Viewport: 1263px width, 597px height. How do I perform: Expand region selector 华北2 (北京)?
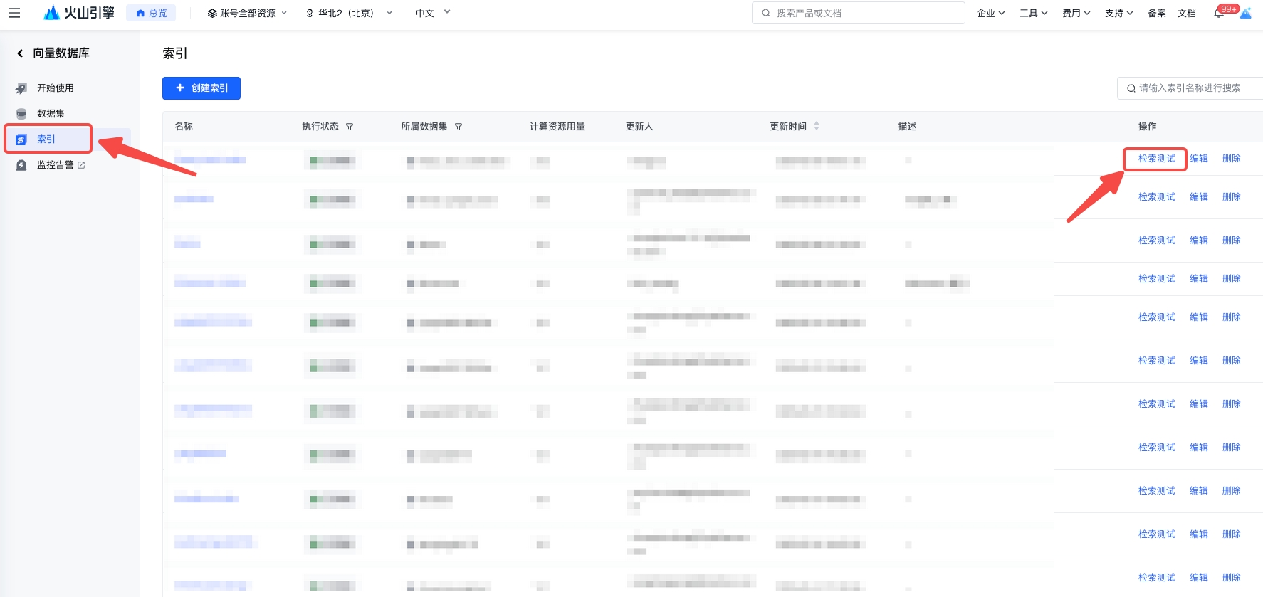click(349, 13)
